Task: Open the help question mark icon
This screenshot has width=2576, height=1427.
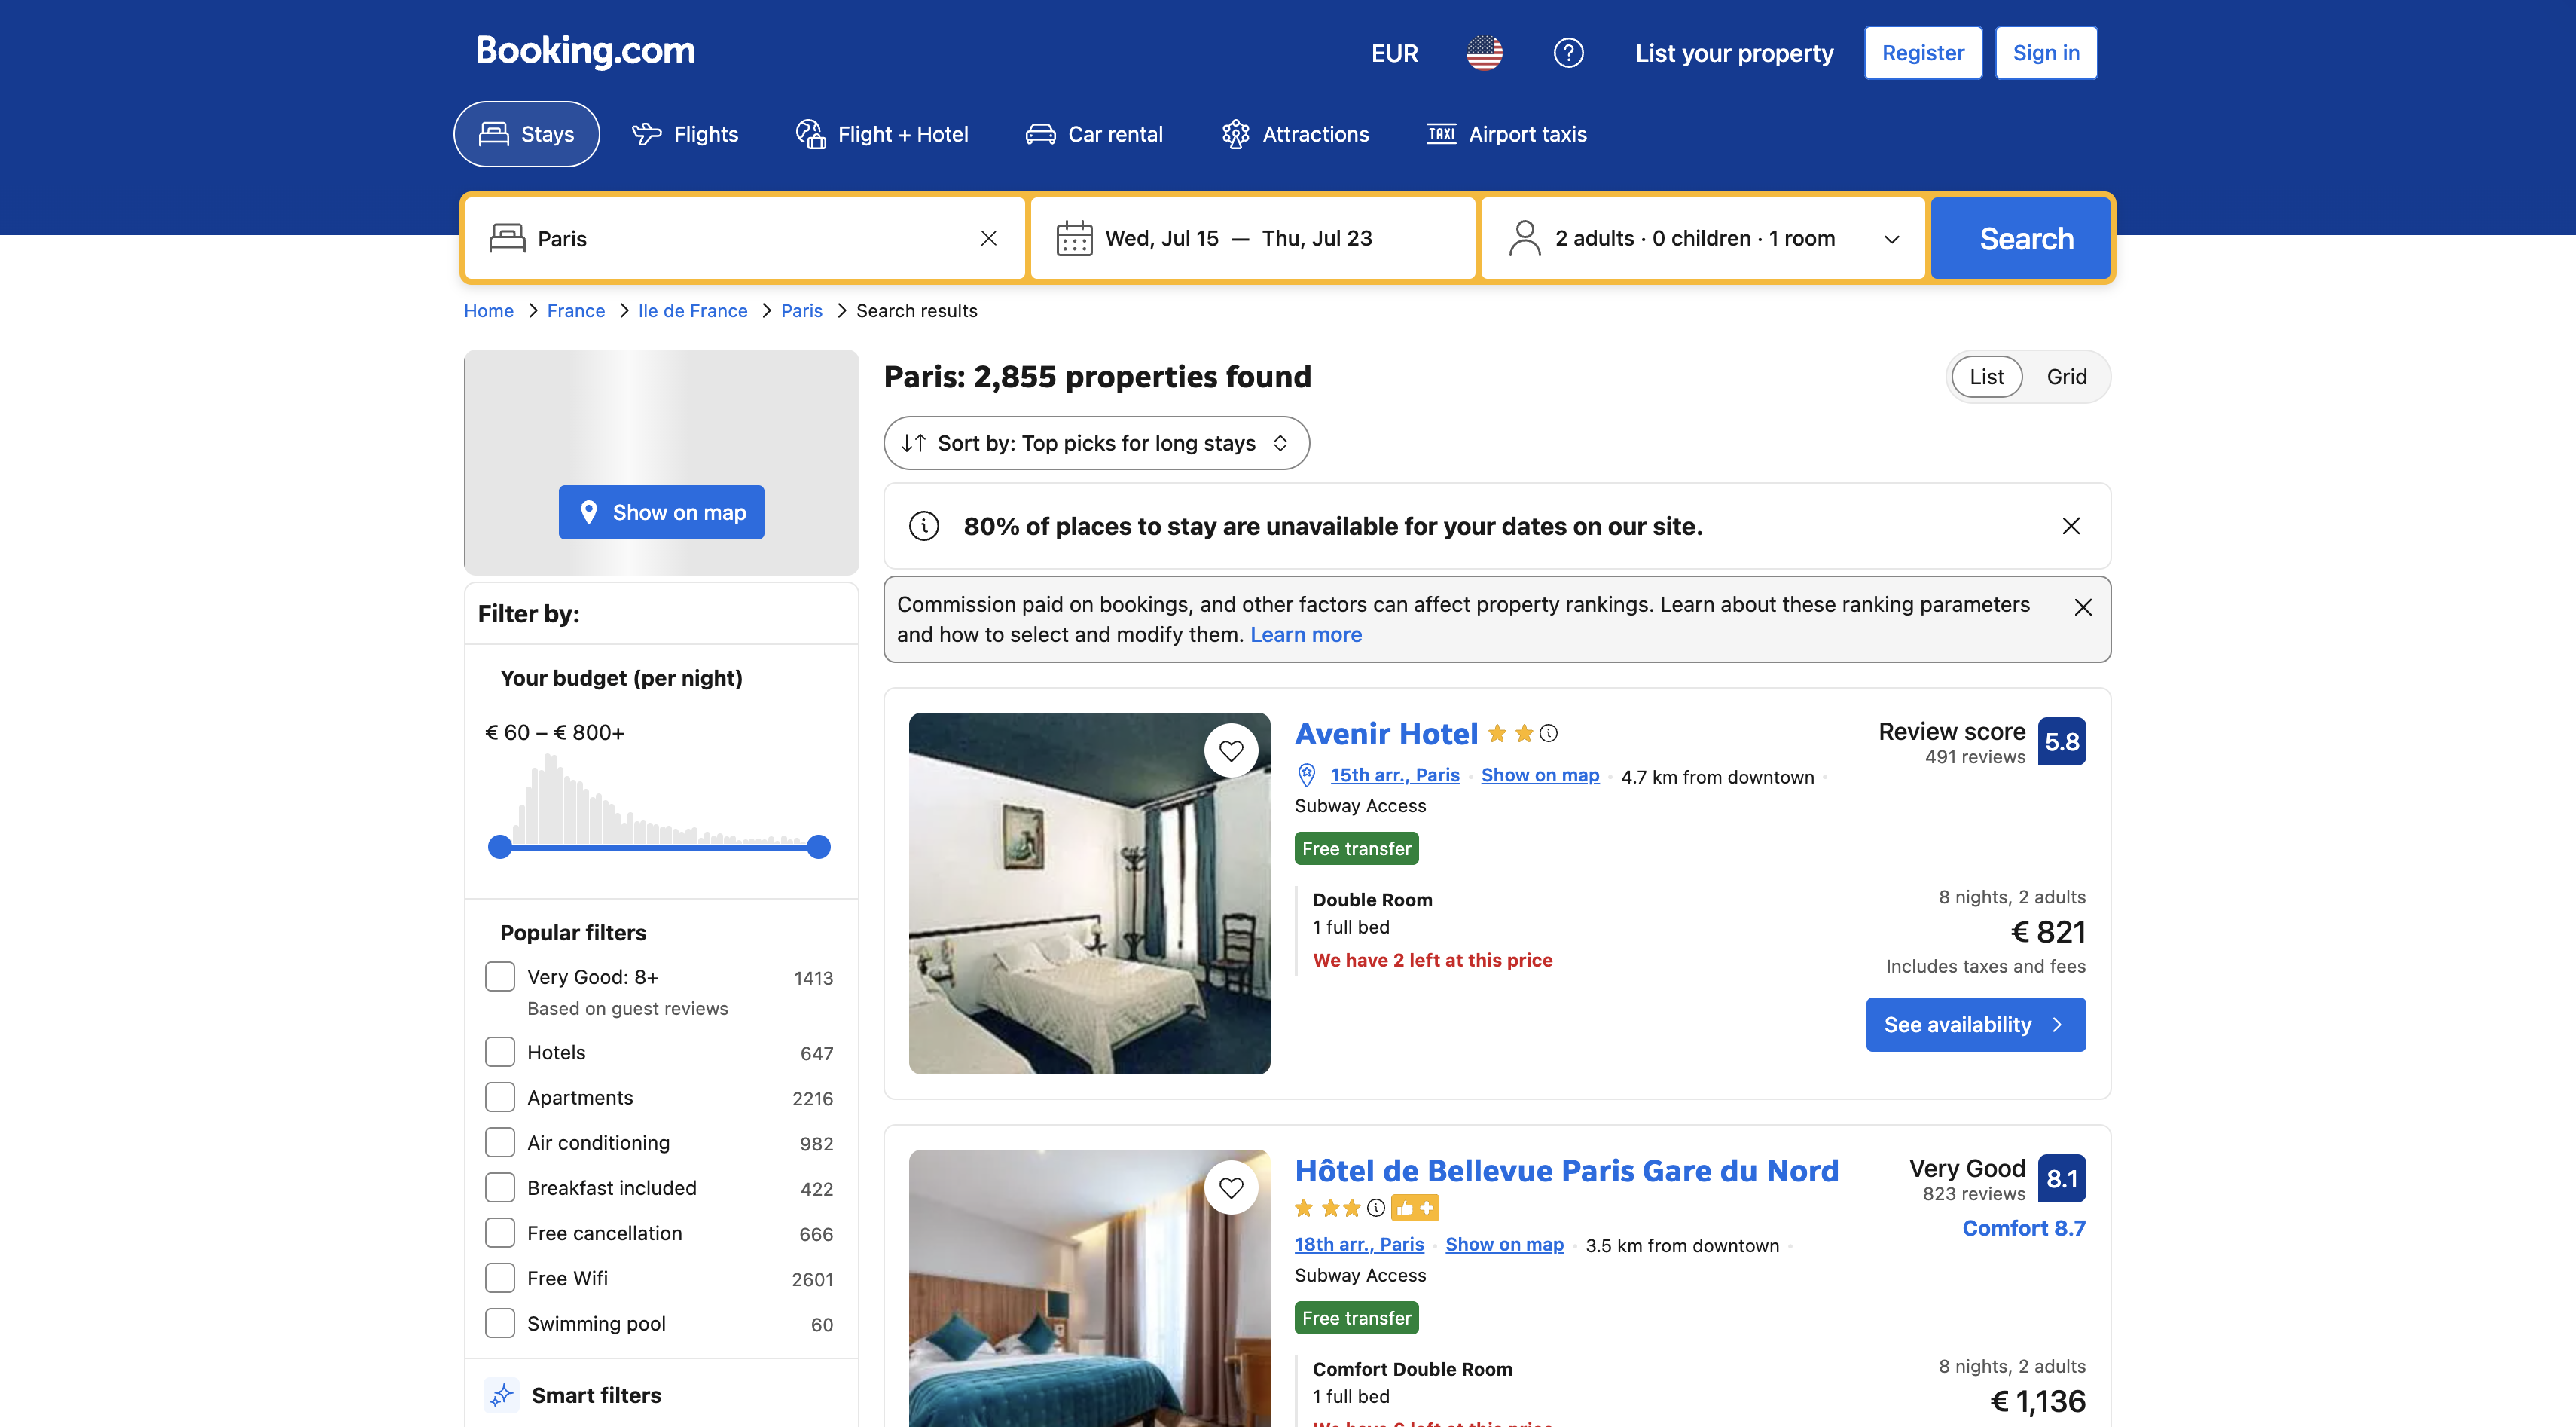Action: tap(1568, 53)
